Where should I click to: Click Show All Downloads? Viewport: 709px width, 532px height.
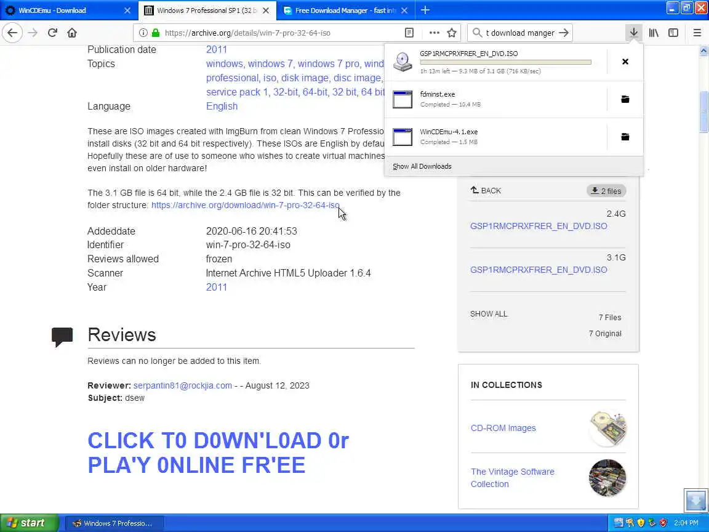pyautogui.click(x=422, y=166)
